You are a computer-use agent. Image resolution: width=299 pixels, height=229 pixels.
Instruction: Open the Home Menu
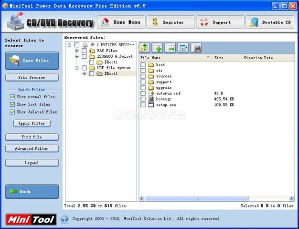121,22
